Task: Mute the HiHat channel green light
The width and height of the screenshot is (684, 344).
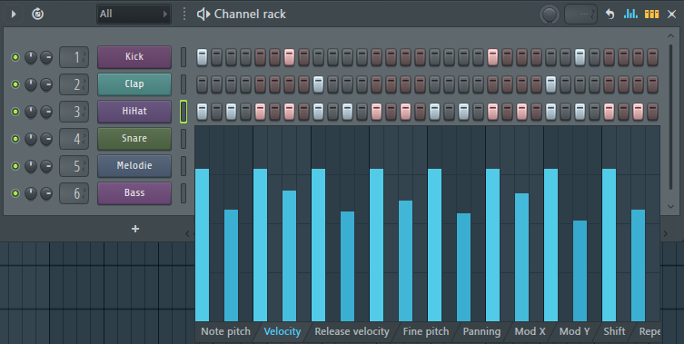Action: coord(15,112)
